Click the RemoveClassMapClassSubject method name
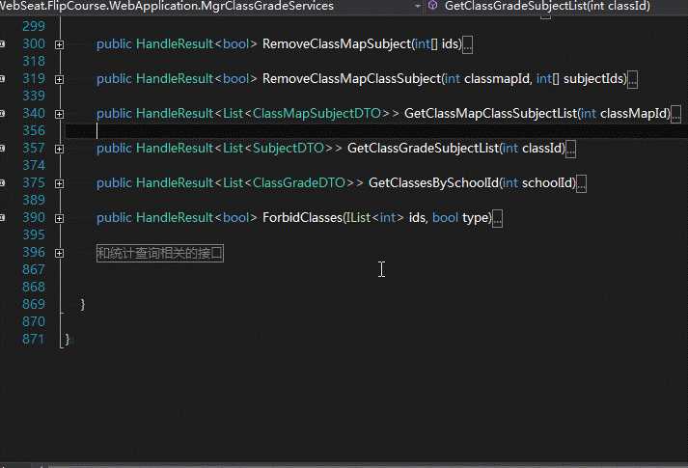This screenshot has height=468, width=688. pyautogui.click(x=351, y=78)
